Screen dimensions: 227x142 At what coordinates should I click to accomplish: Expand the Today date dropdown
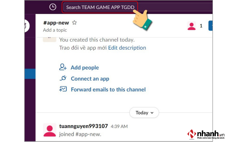144,113
